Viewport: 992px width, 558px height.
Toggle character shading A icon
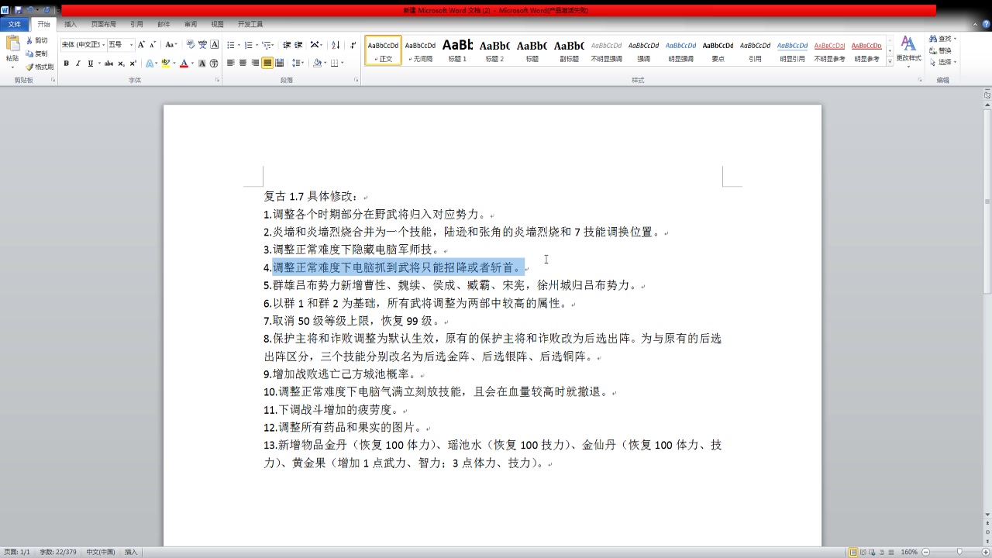[203, 64]
